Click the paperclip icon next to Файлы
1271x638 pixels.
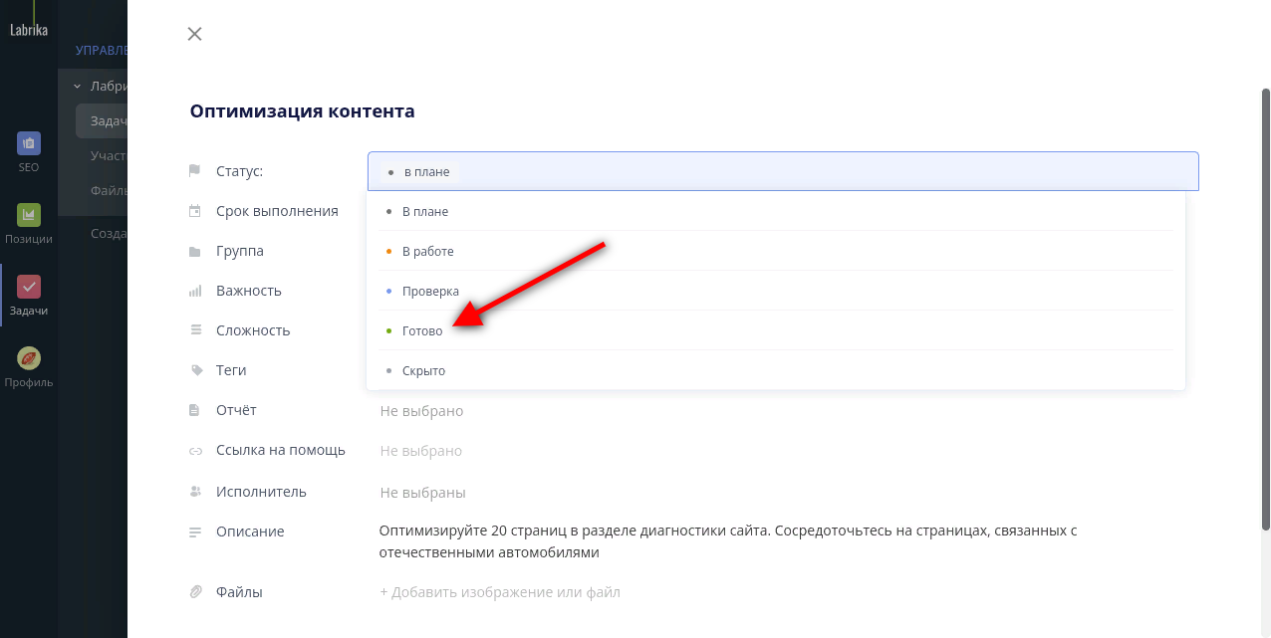point(195,592)
